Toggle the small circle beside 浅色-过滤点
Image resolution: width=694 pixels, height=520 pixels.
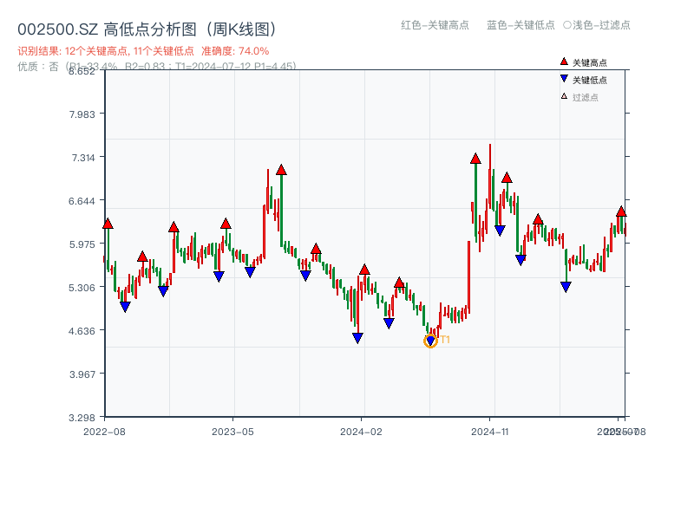[567, 25]
